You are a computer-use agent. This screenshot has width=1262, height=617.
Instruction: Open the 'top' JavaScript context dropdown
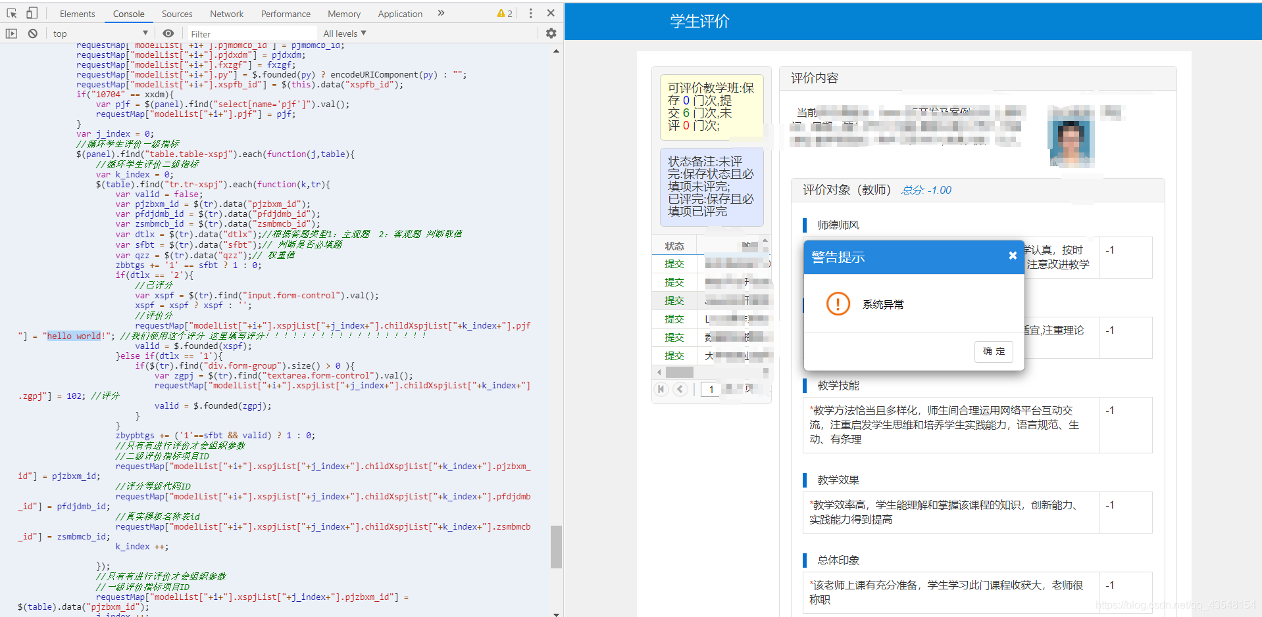tap(100, 34)
